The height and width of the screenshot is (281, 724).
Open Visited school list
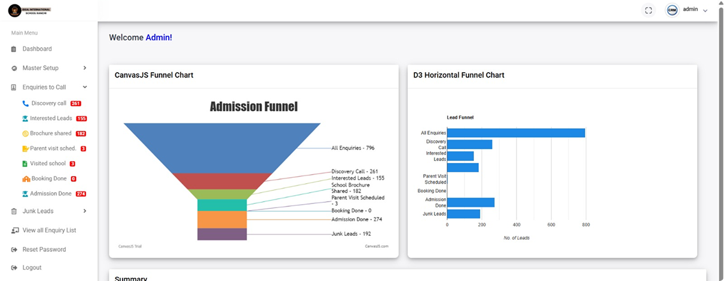(x=48, y=163)
